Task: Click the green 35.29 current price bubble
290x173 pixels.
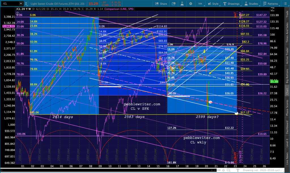Action: [274, 82]
